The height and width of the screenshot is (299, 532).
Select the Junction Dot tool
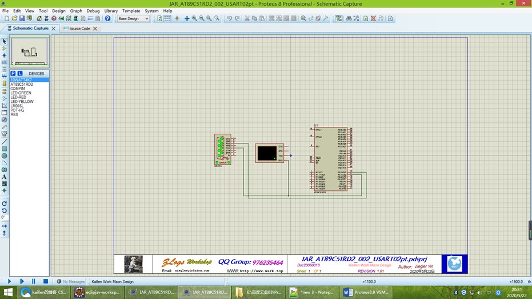coord(4,55)
